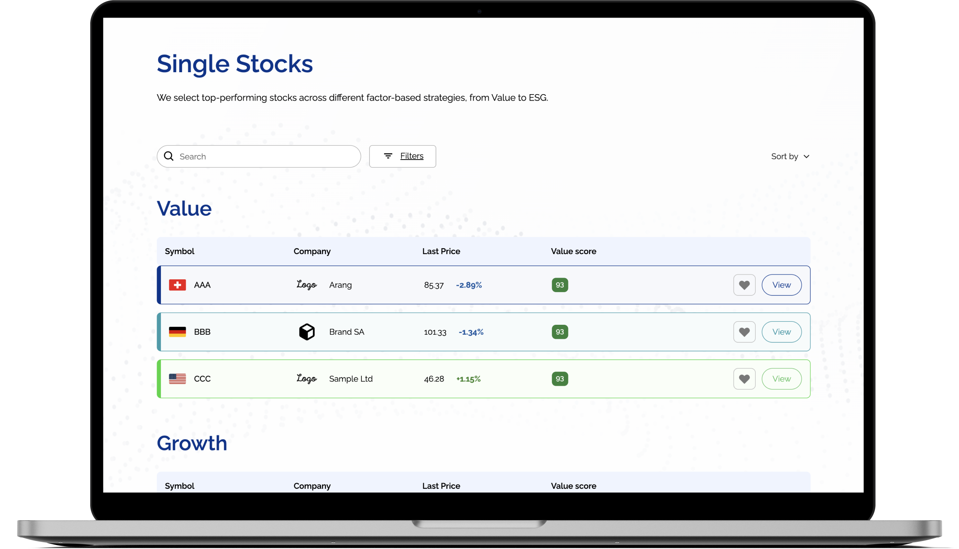Open the Filters panel button
Viewport: 959px width, 549px height.
coord(403,156)
